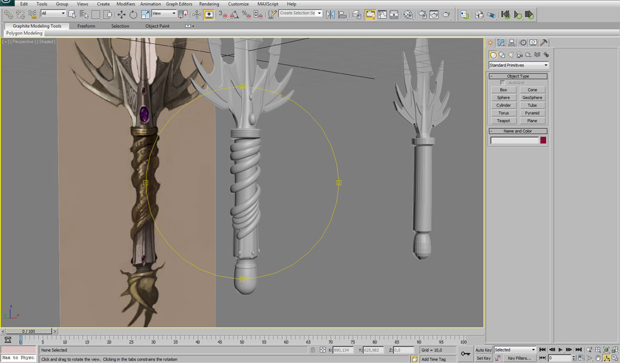Select the Shapes category icon

502,55
